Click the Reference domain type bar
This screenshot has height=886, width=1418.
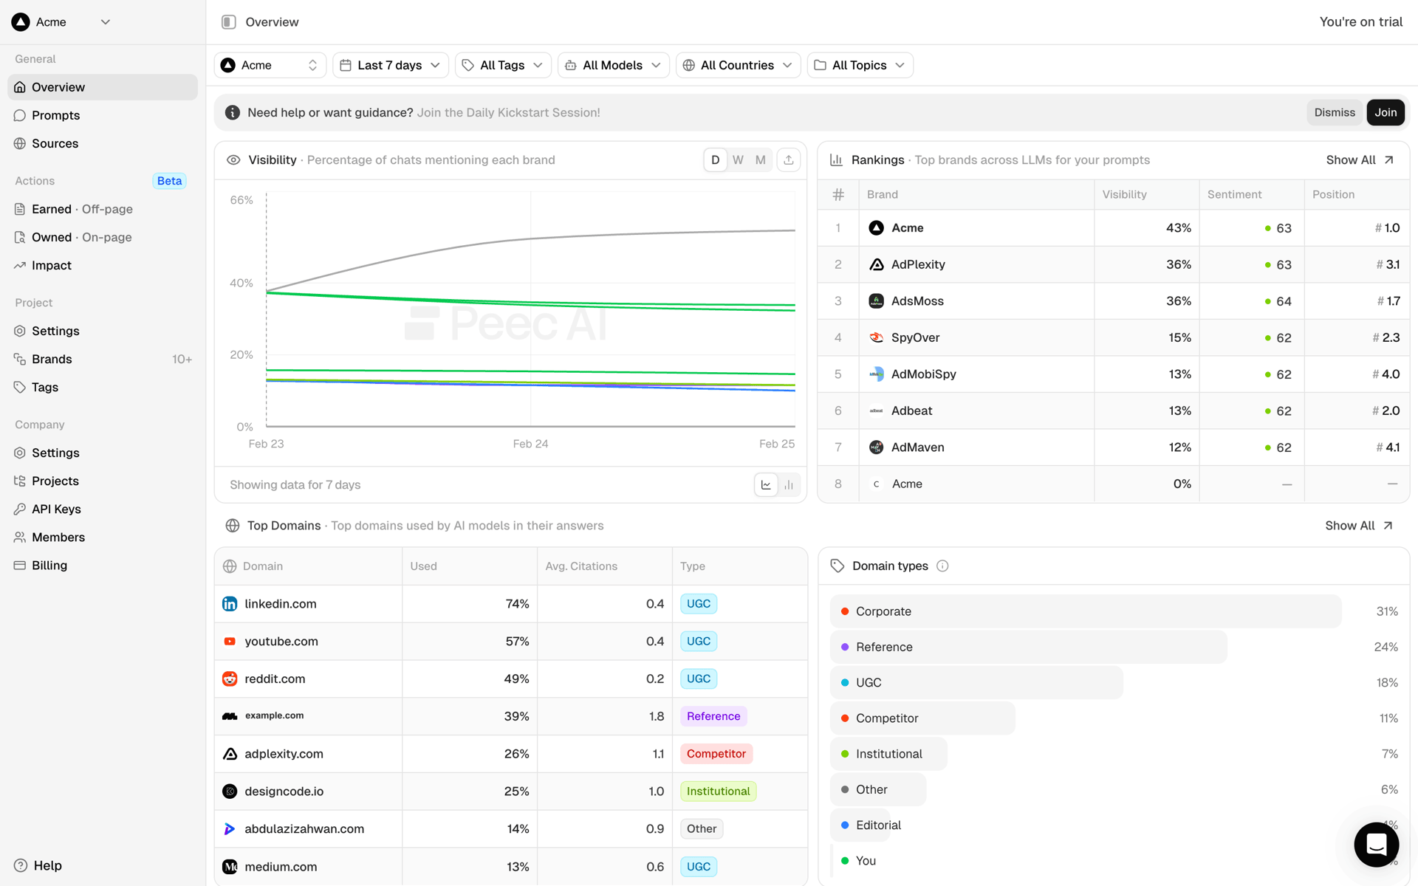coord(1029,647)
